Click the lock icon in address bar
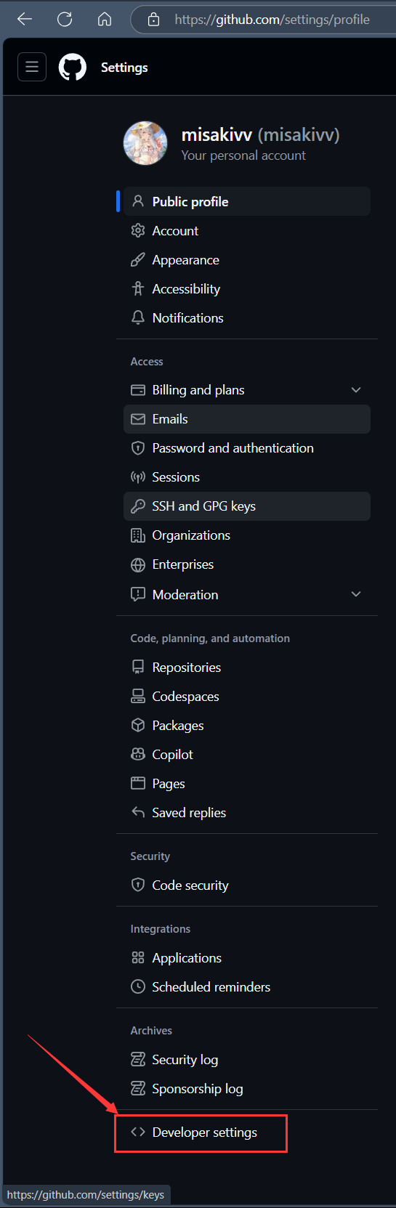Image resolution: width=396 pixels, height=1208 pixels. coord(153,20)
